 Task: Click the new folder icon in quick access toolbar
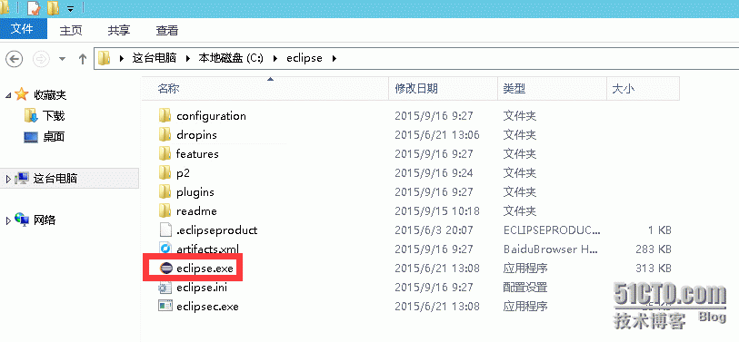(54, 8)
